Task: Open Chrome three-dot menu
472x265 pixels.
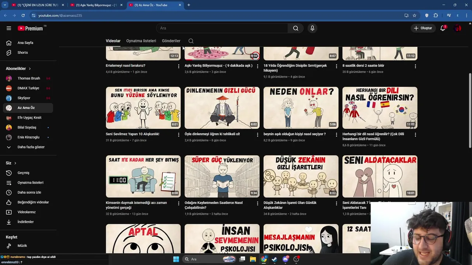Action: click(466, 15)
